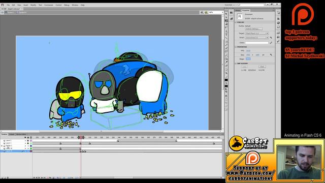Select the Rectangle tool

click(x=226, y=41)
